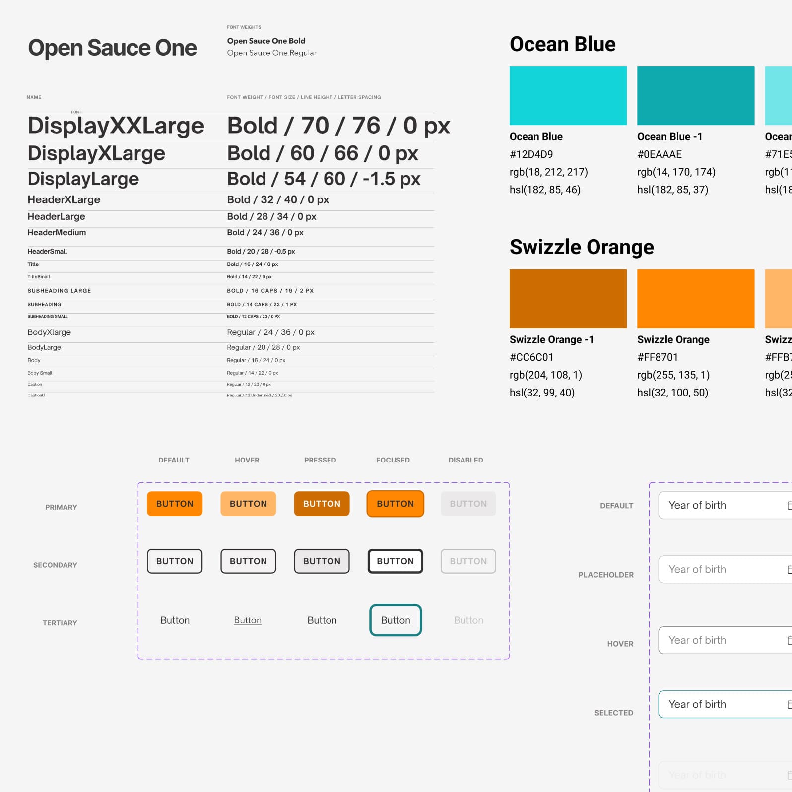
Task: Click the teal-outlined tertiary focused Button
Action: (x=396, y=620)
